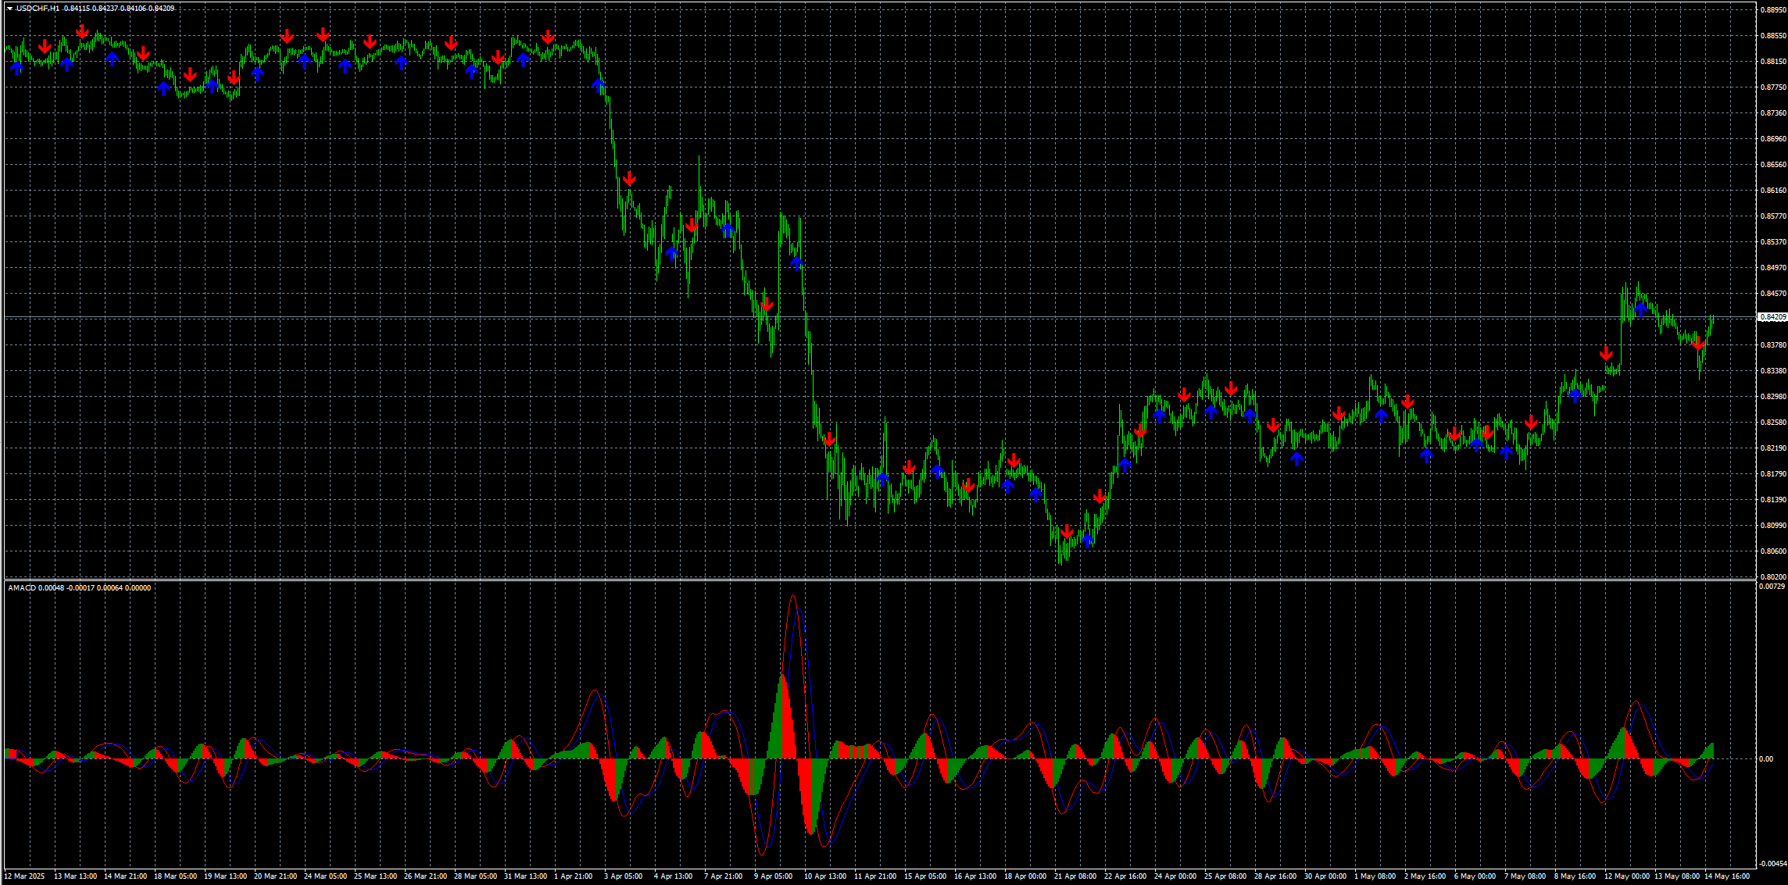Click price scale label 0.82580

tap(1772, 422)
